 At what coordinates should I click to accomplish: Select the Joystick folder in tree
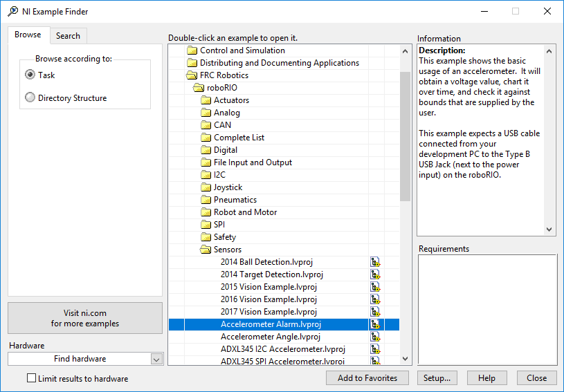click(227, 187)
